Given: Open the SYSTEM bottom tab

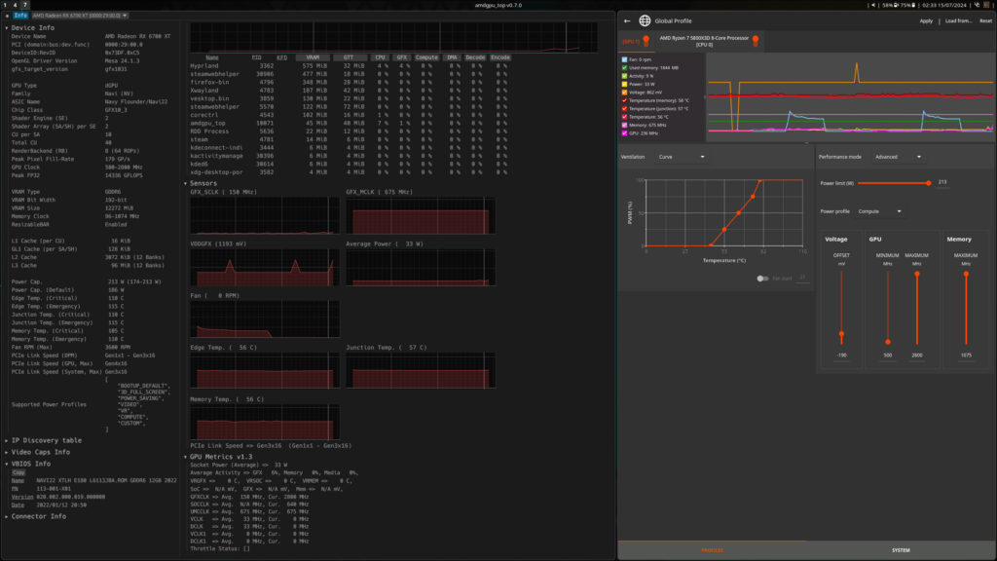Looking at the screenshot, I should [901, 550].
